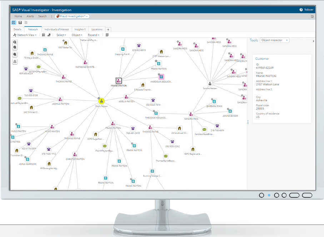Click the 828-802-8815 phone node icon
Image resolution: width=324 pixels, height=237 pixels.
point(139,46)
